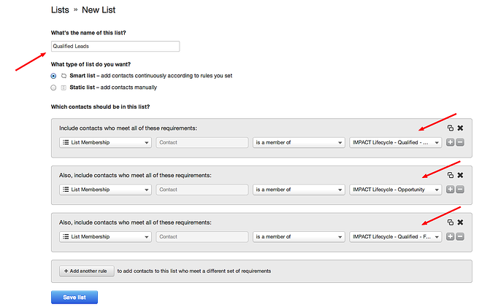The width and height of the screenshot is (479, 307).
Task: Select the Static list radio option
Action: (53, 88)
